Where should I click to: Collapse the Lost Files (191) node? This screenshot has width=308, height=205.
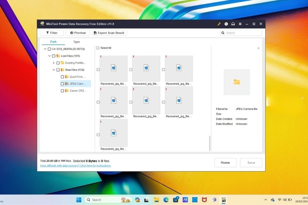(x=49, y=56)
